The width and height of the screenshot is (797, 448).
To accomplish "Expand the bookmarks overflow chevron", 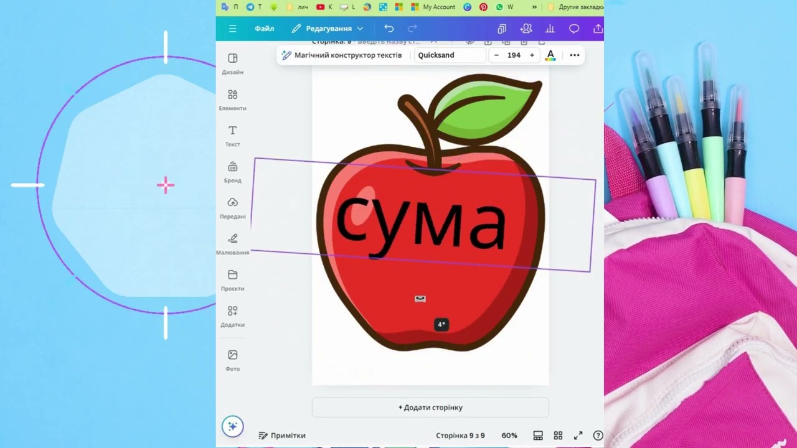I will click(x=535, y=7).
